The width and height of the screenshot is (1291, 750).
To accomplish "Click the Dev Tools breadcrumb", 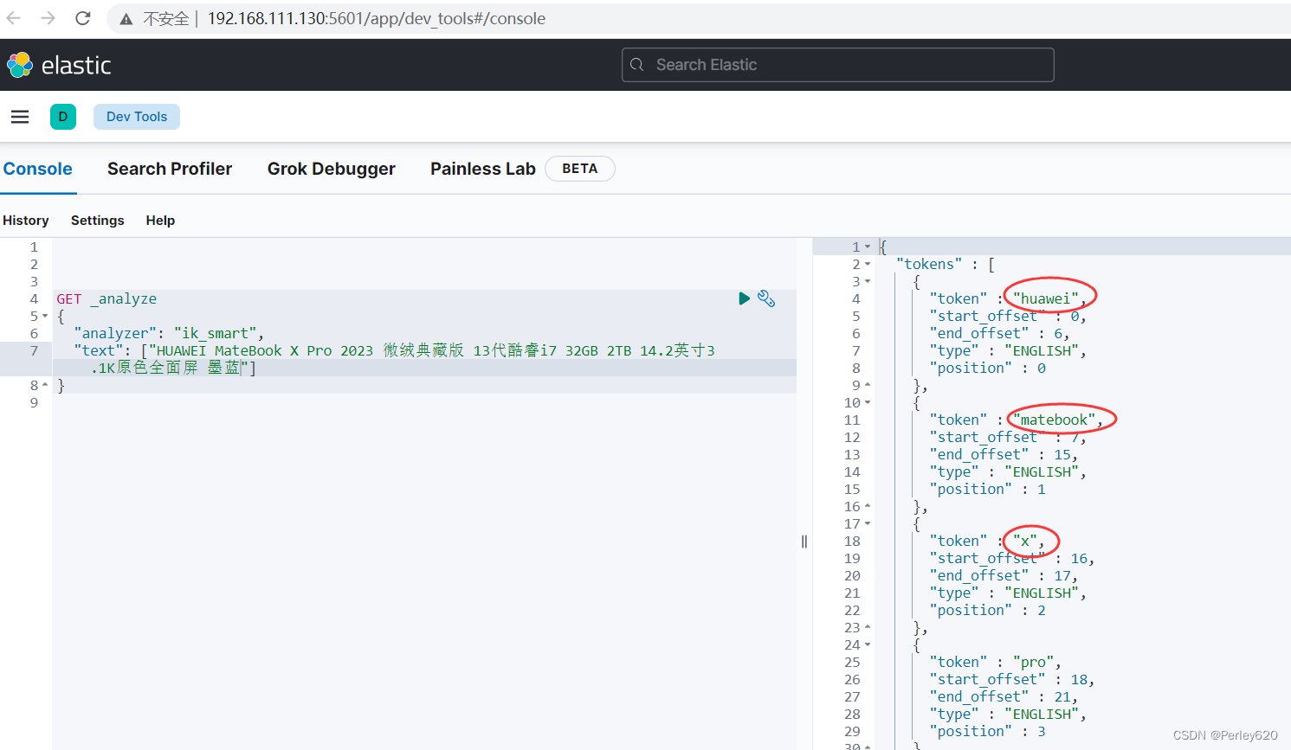I will click(x=137, y=117).
